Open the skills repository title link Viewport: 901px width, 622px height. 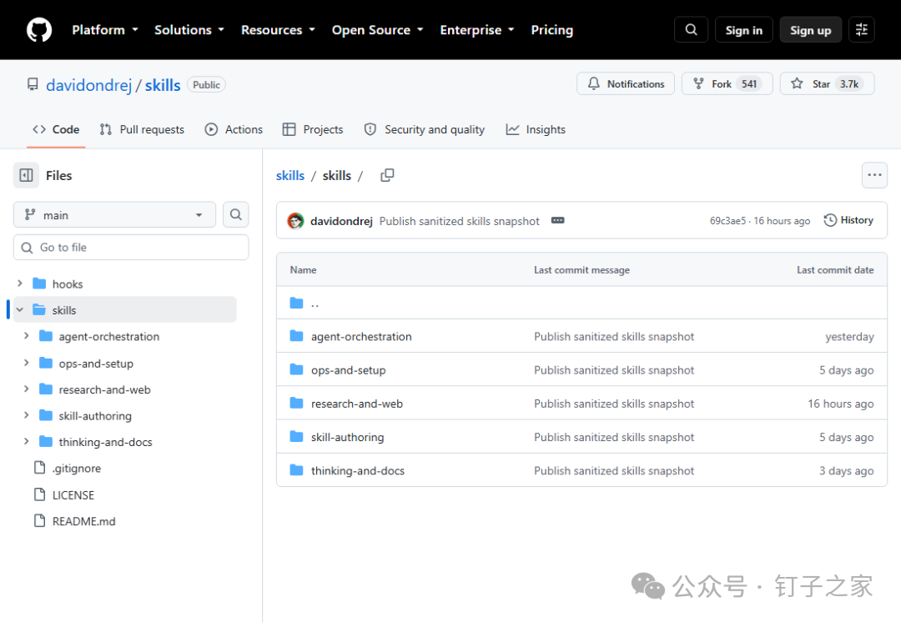point(163,85)
